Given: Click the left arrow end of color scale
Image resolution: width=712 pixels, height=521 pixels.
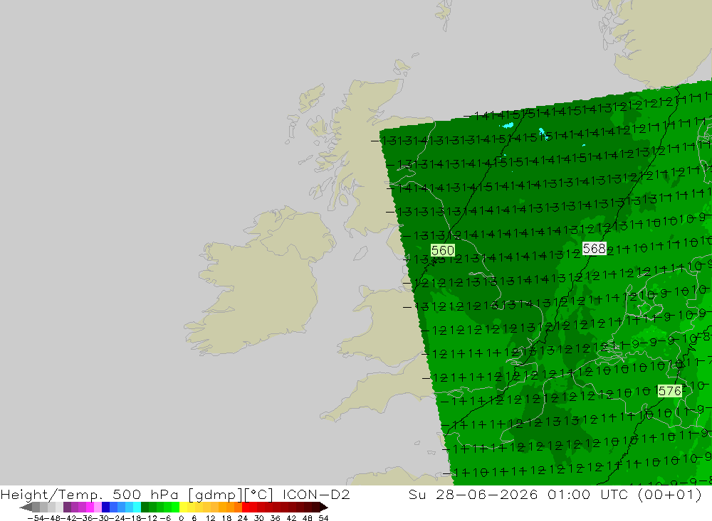Looking at the screenshot, I should click(26, 507).
